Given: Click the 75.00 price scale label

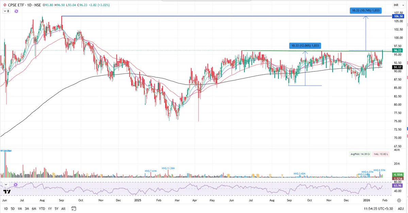Looking at the screenshot, I should [398, 121].
